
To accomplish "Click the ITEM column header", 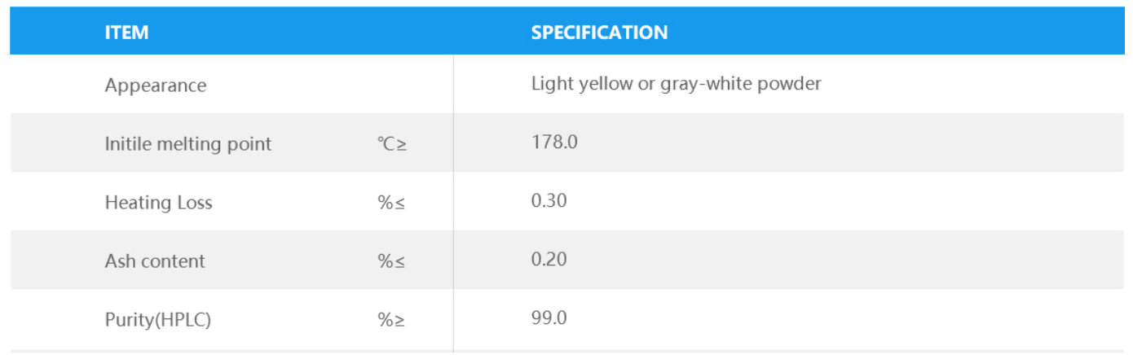I will pyautogui.click(x=126, y=33).
